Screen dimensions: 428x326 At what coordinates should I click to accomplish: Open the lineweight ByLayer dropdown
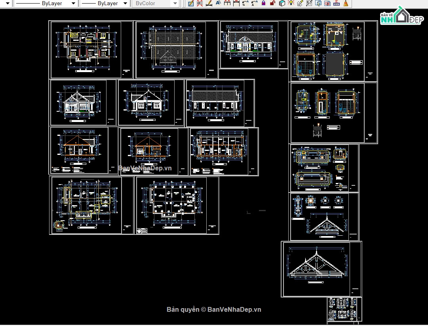click(x=125, y=3)
